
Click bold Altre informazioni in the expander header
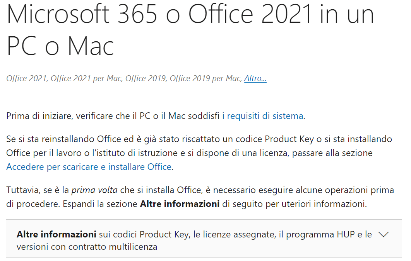point(57,234)
